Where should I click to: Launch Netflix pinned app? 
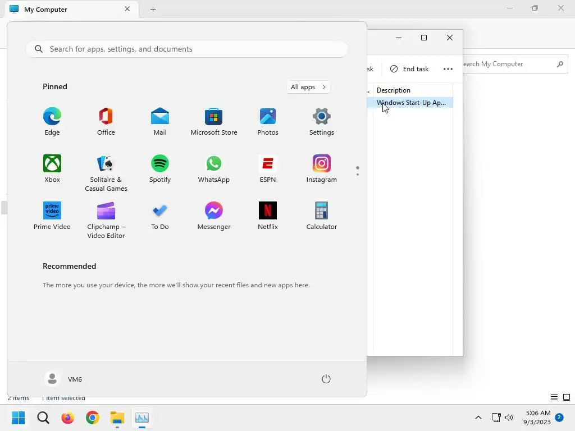click(268, 216)
